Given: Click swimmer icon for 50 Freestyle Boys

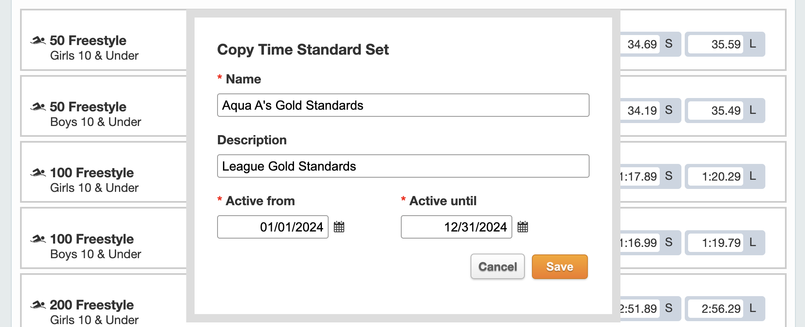Looking at the screenshot, I should click(x=38, y=107).
